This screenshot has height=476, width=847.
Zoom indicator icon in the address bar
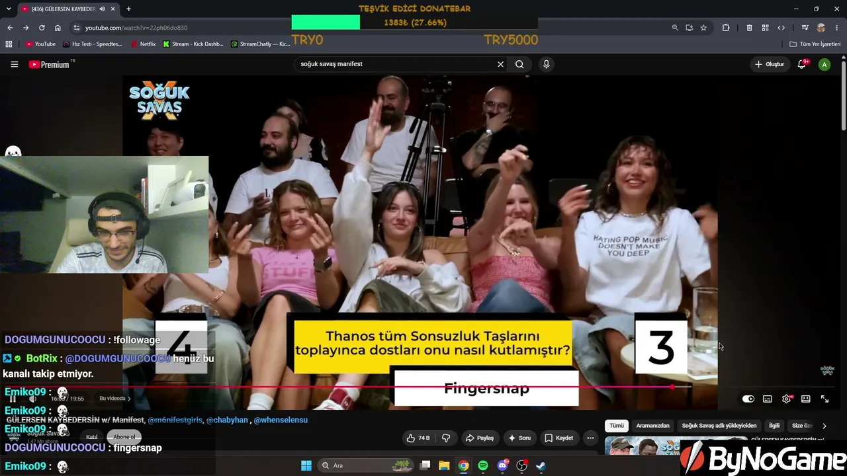click(x=674, y=28)
